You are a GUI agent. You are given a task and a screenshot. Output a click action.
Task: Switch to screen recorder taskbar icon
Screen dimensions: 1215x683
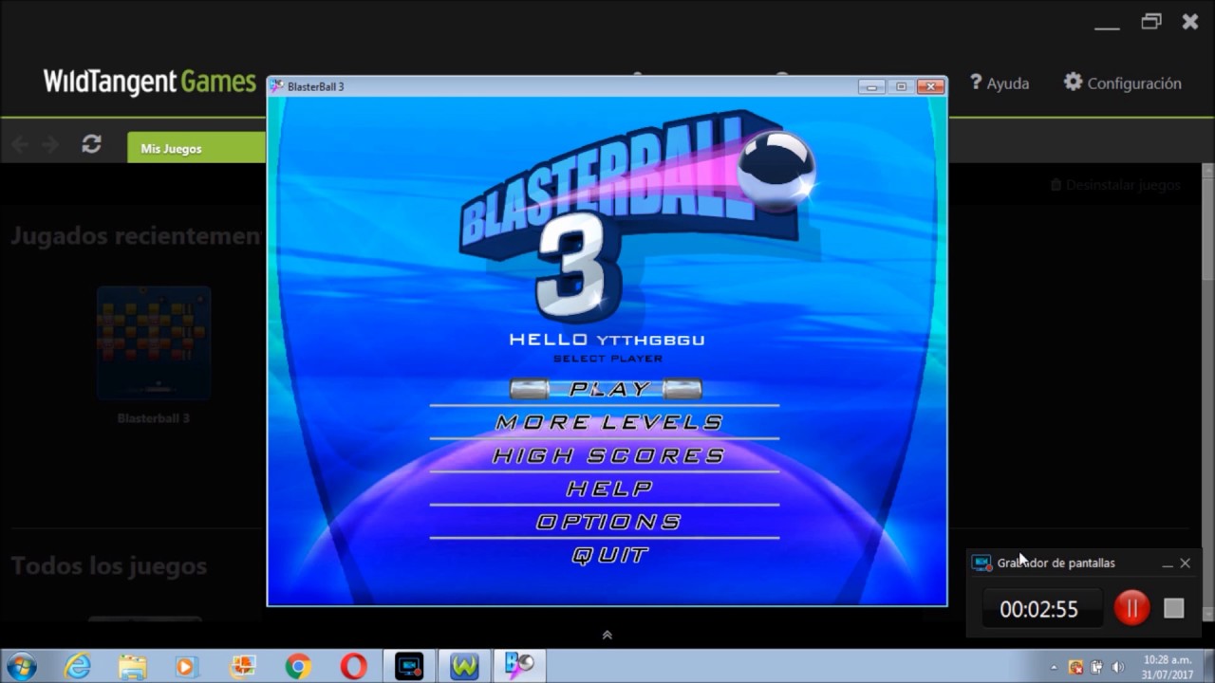pos(410,666)
